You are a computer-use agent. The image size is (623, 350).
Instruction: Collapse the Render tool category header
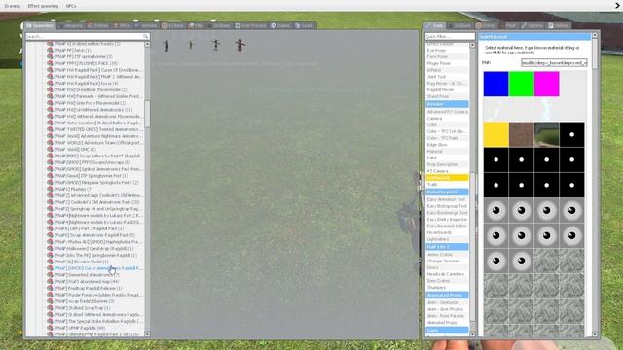point(447,104)
